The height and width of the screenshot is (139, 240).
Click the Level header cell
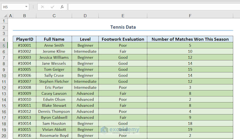coord(85,39)
